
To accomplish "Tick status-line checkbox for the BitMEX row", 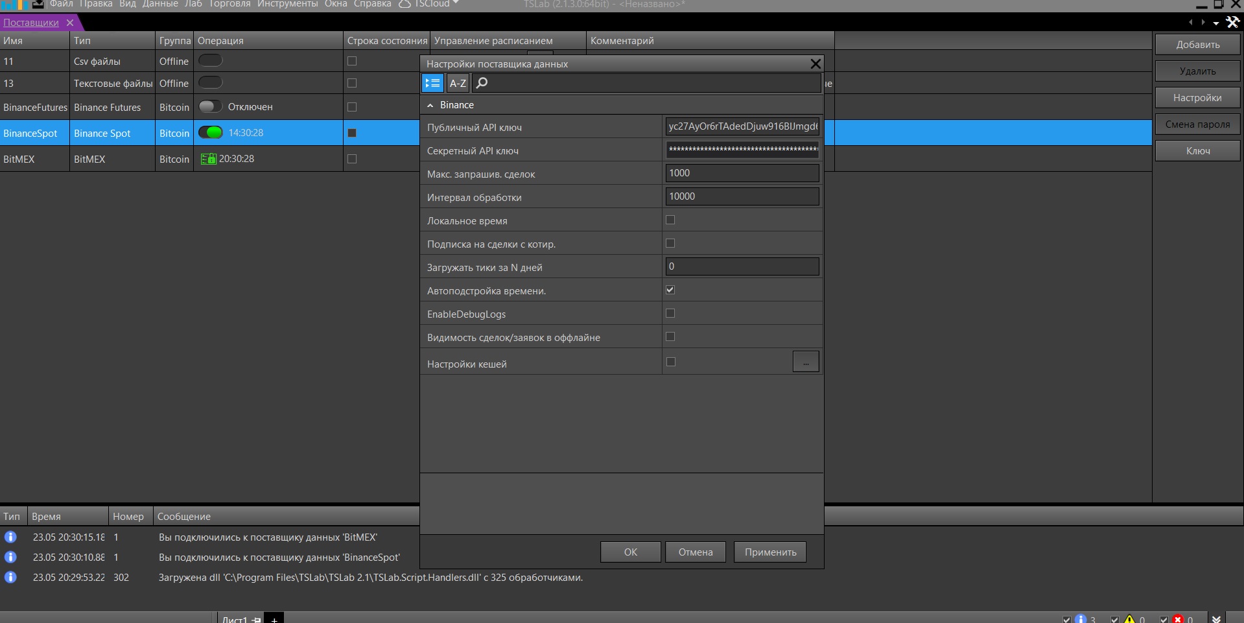I will (x=352, y=159).
